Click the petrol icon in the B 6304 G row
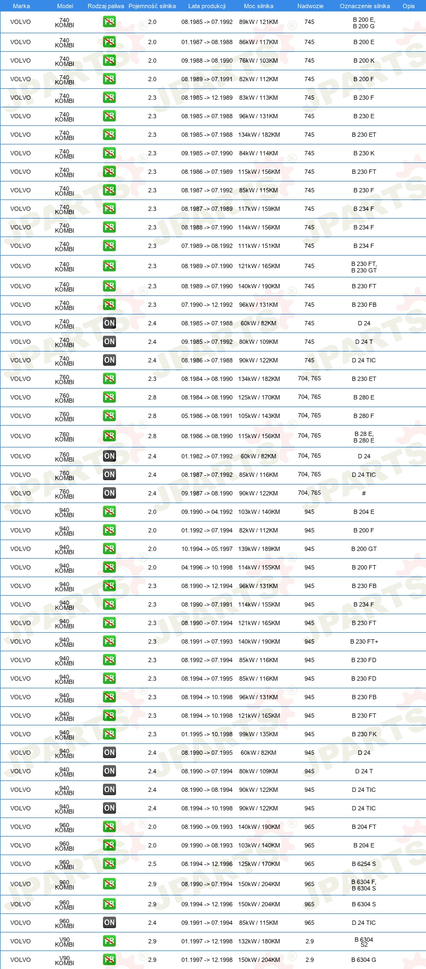The height and width of the screenshot is (969, 426). point(109,960)
